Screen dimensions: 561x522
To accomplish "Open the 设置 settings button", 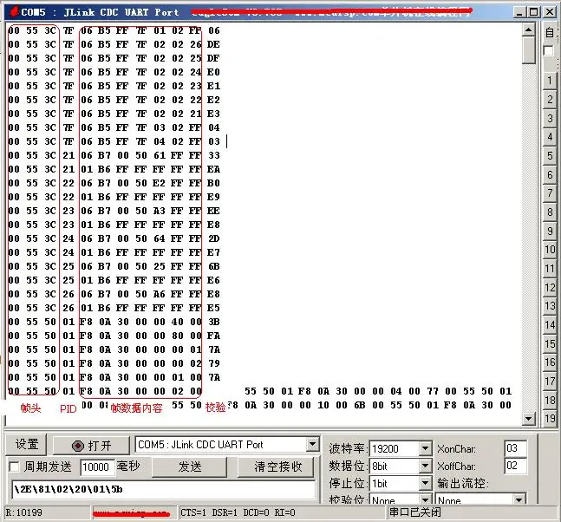I will click(26, 445).
